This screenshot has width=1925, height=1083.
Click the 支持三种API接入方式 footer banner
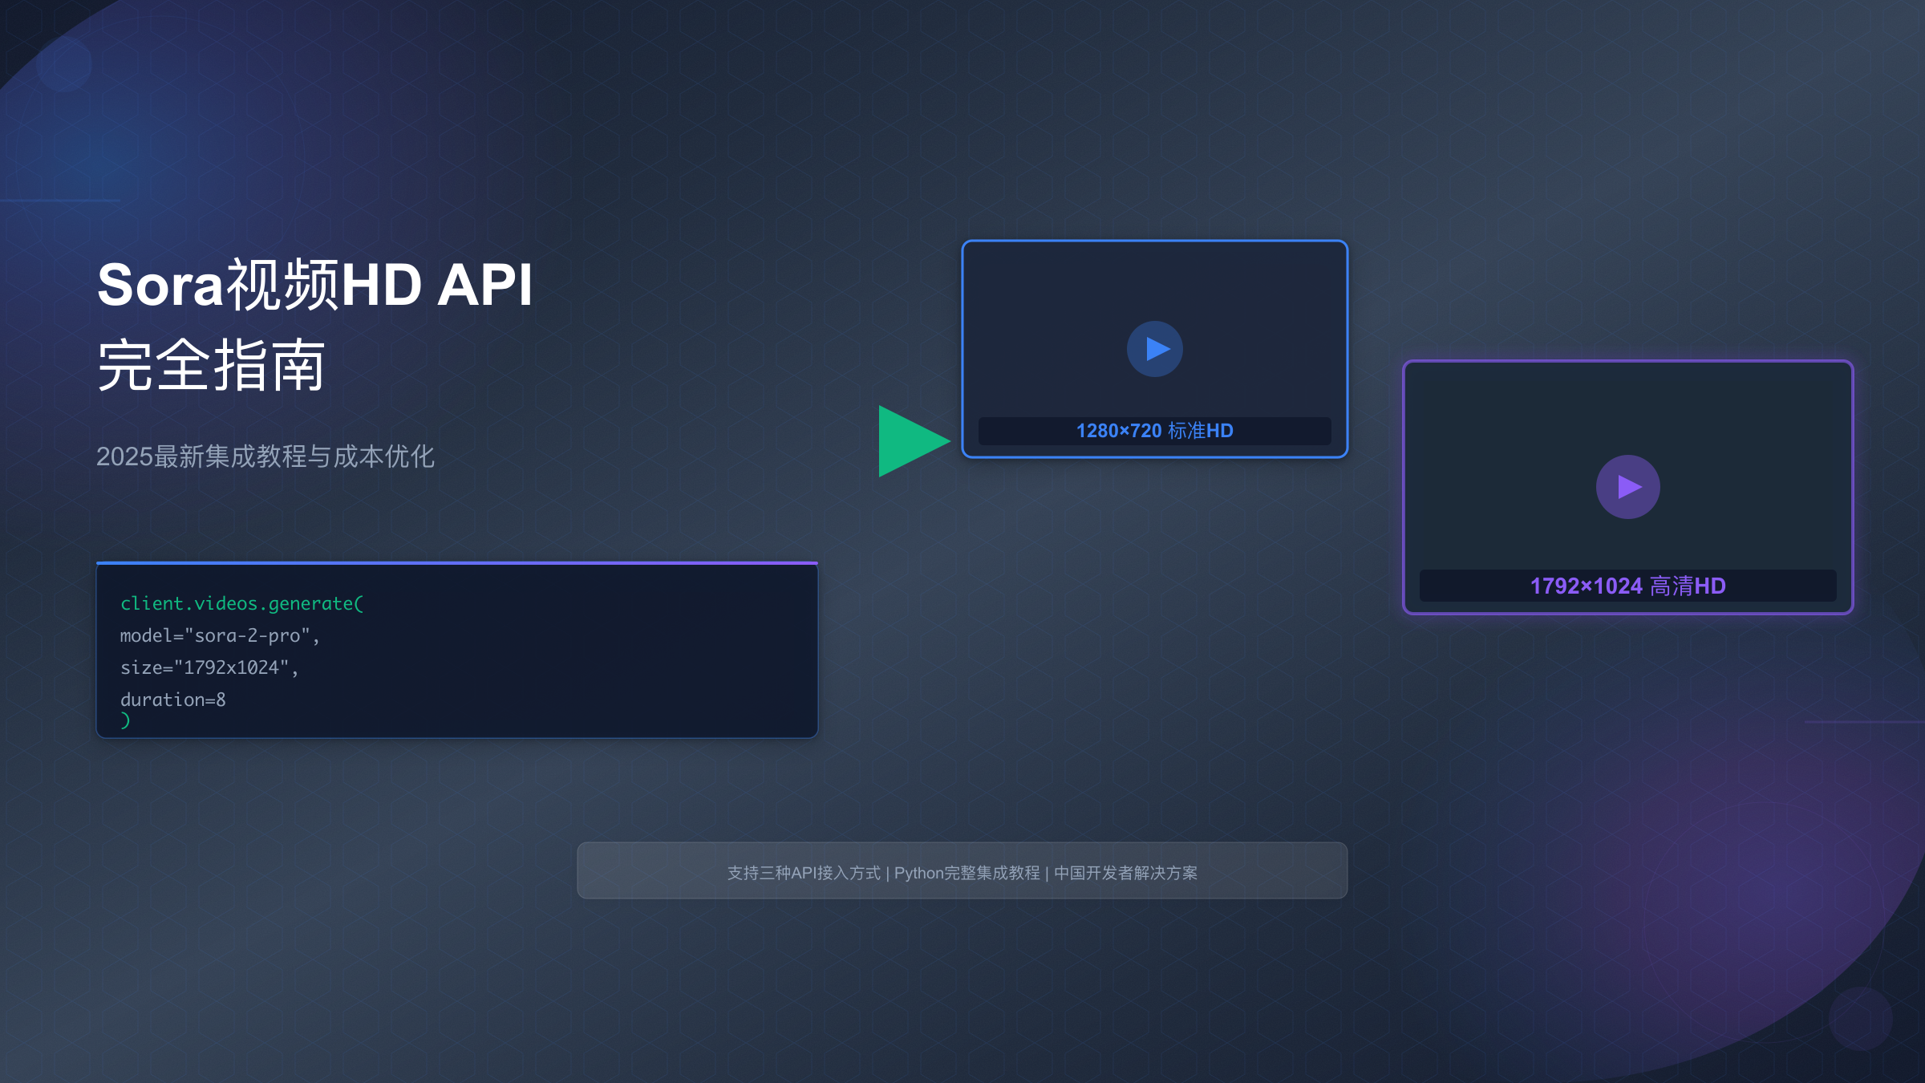click(804, 873)
